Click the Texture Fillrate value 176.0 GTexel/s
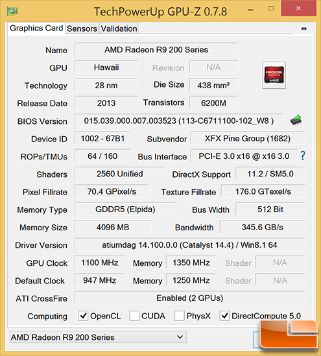Image resolution: width=321 pixels, height=356 pixels. click(263, 191)
